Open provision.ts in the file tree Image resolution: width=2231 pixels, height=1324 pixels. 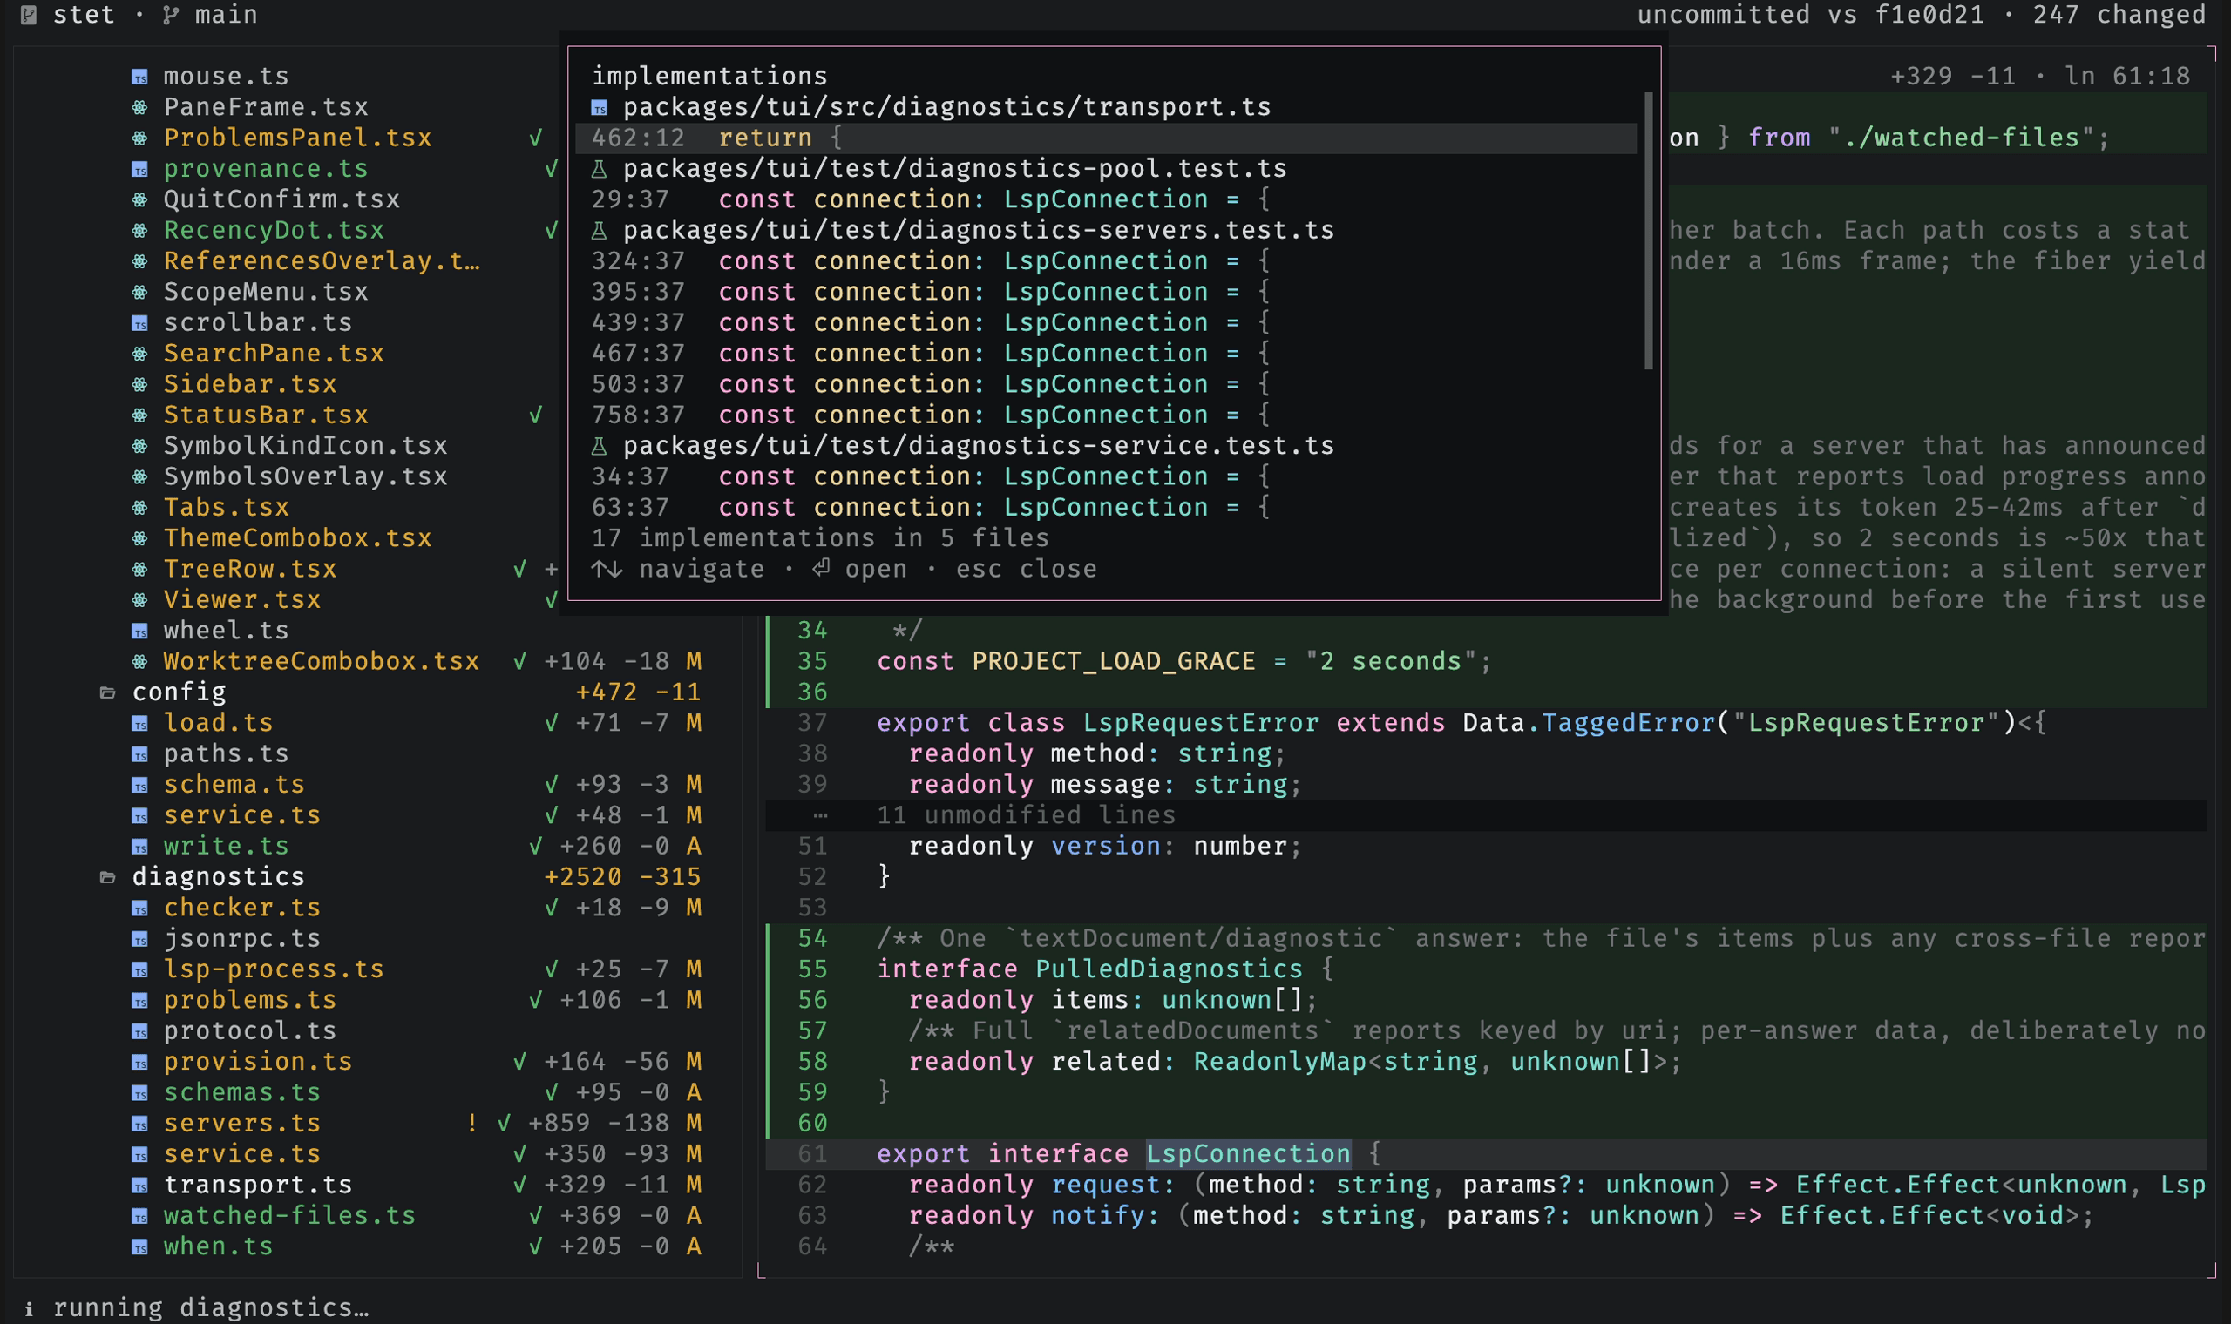tap(258, 1062)
